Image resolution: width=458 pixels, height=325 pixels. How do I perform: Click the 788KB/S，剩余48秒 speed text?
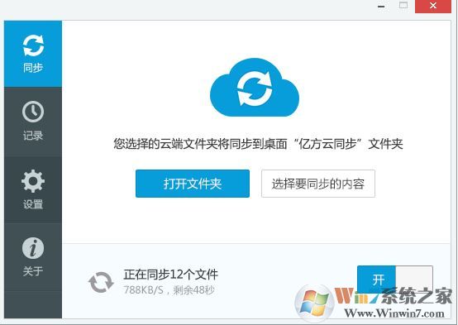pyautogui.click(x=169, y=290)
